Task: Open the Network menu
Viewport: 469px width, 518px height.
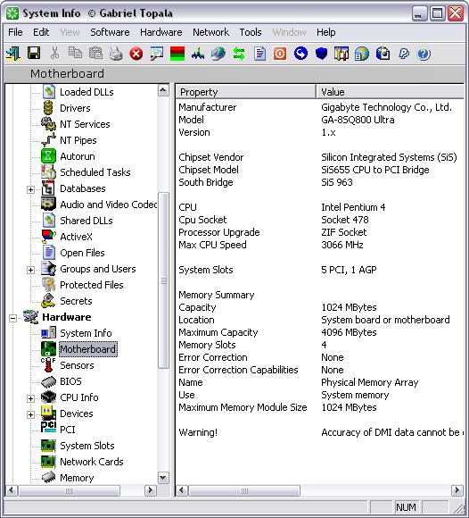Action: [x=210, y=32]
